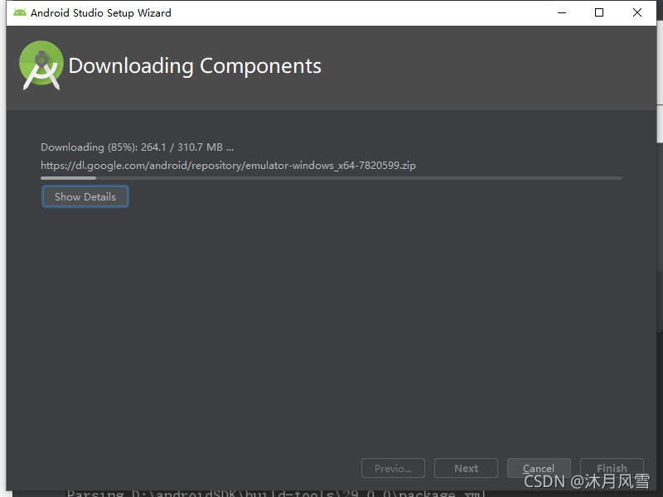Screen dimensions: 663x497
Task: Click the download progress bar
Action: tap(331, 178)
